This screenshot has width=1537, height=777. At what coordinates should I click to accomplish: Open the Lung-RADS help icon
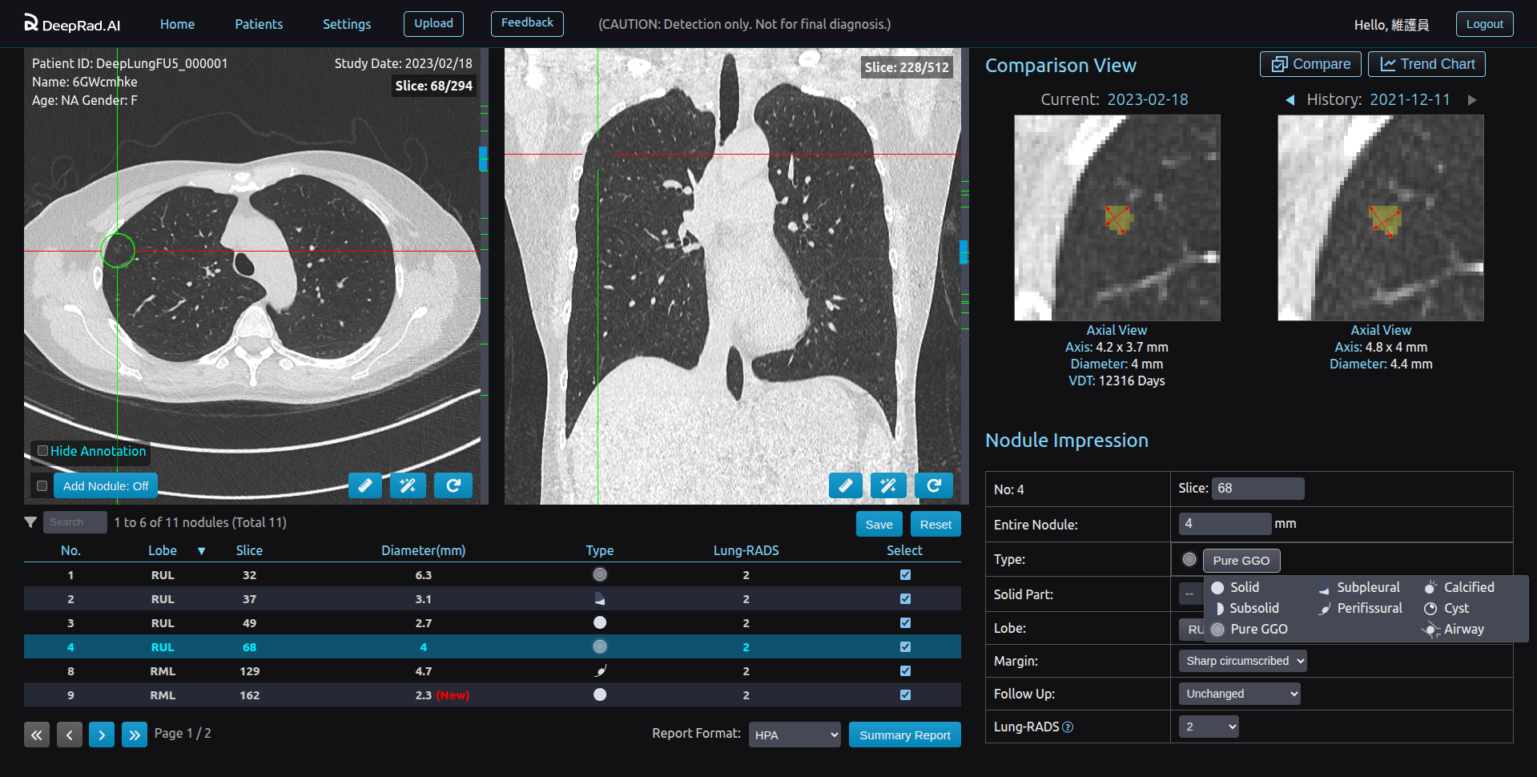click(x=1068, y=727)
